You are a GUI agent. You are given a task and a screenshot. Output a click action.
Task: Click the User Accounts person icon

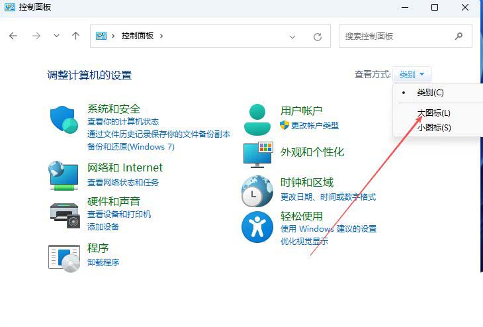tap(257, 120)
